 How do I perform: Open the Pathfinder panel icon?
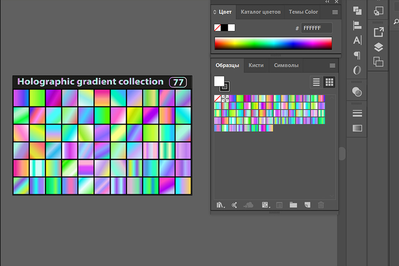tap(357, 11)
